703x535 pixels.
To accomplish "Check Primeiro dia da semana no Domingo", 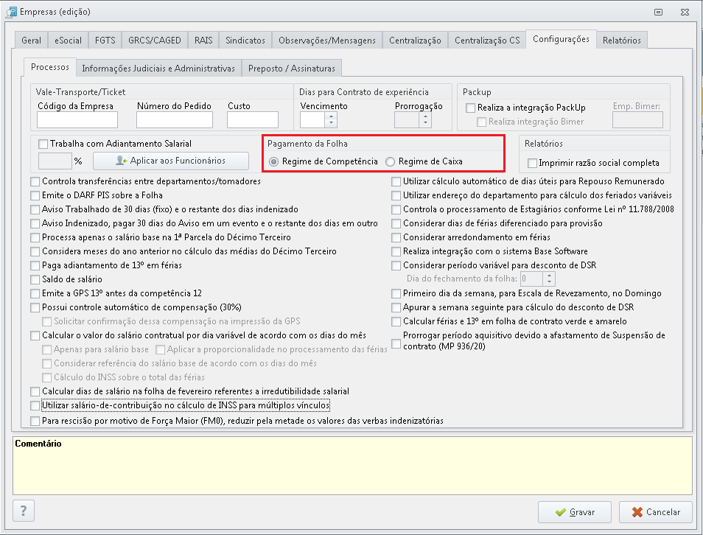I will pyautogui.click(x=396, y=293).
